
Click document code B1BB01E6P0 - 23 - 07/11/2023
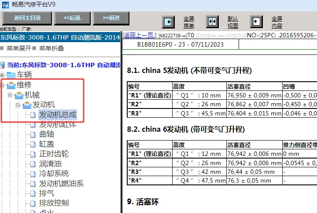tap(181, 44)
